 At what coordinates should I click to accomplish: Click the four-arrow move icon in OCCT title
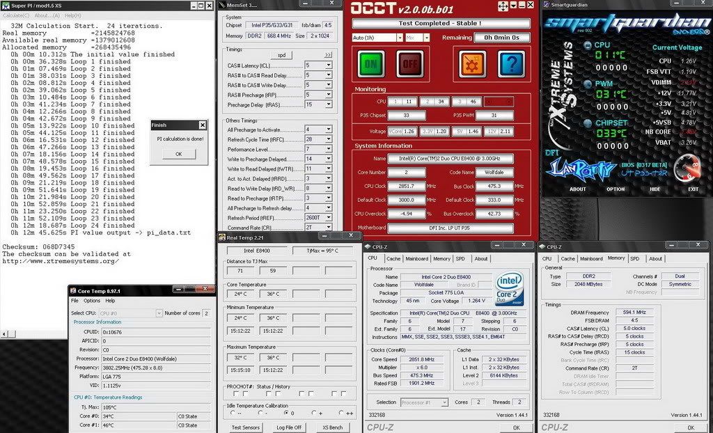(503, 6)
